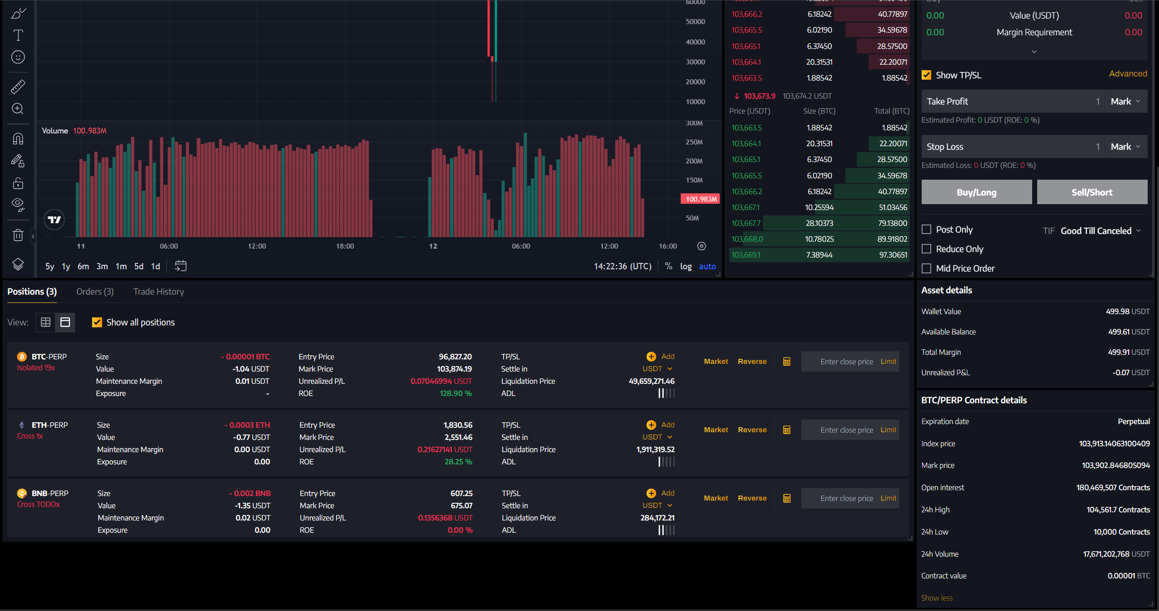Open the Trade History tab
Screen dimensions: 1159x611
[x=159, y=291]
